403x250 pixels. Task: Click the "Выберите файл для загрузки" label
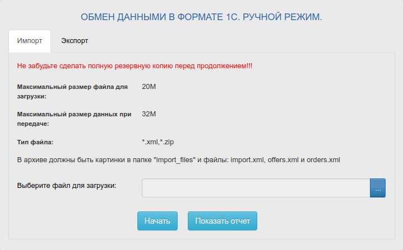pyautogui.click(x=67, y=185)
